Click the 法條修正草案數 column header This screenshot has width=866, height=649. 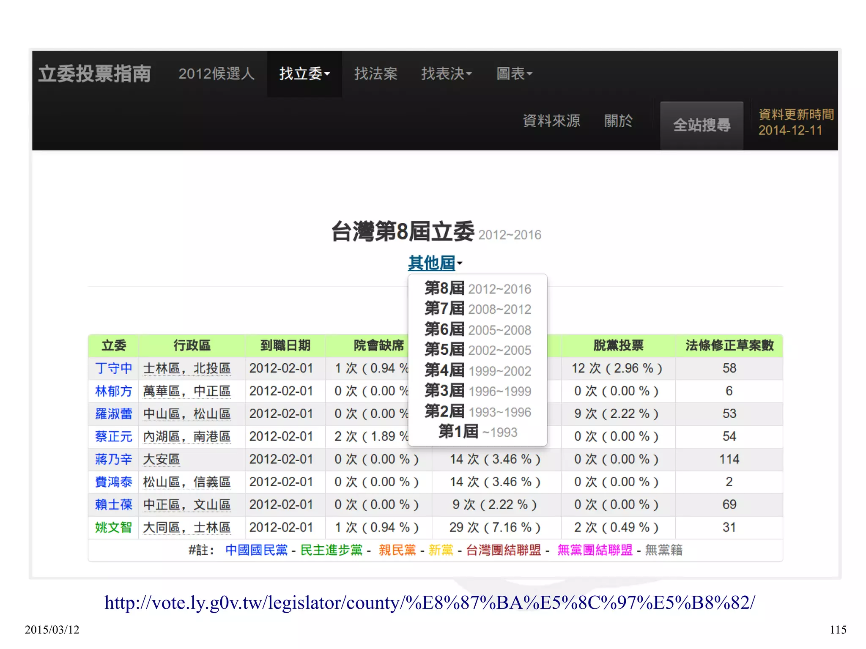729,345
